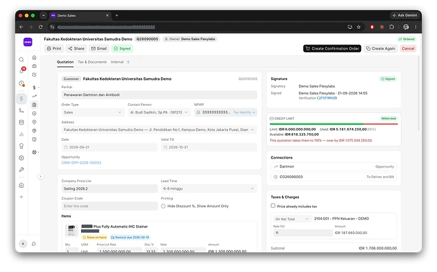Click the plus icon in left sidebar
Screen dimensions: 437x272
(x=22, y=197)
